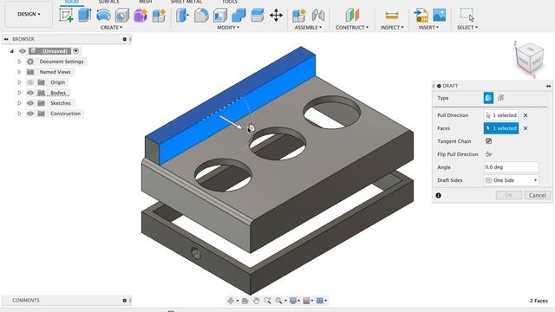This screenshot has width=555, height=312.
Task: Select the second Draft type option
Action: (501, 98)
